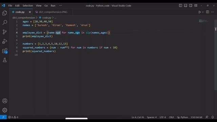Viewport: 217px width, 122px height.
Task: Click the code.py breadcrumb item
Action: click(x=45, y=18)
